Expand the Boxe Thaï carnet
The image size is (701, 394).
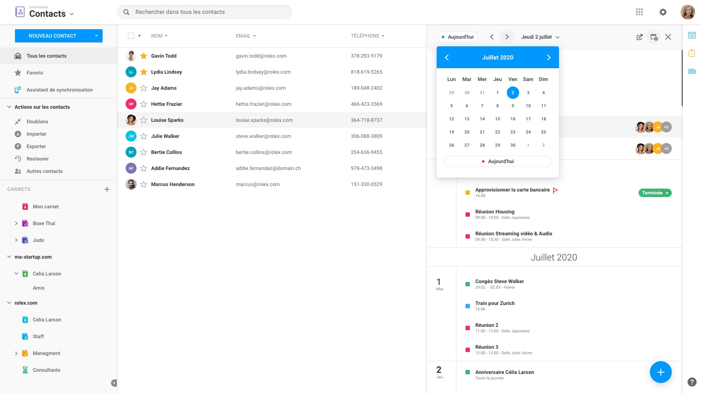[x=16, y=223]
